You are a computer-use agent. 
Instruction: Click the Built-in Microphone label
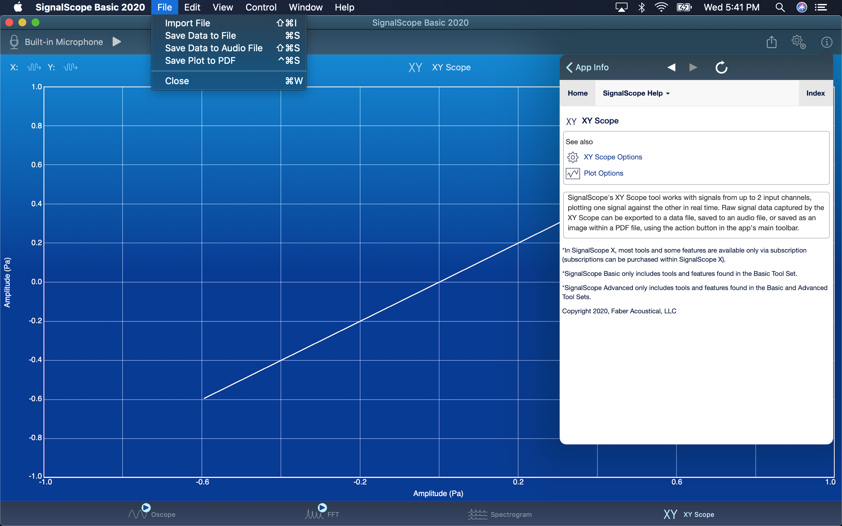click(x=64, y=42)
